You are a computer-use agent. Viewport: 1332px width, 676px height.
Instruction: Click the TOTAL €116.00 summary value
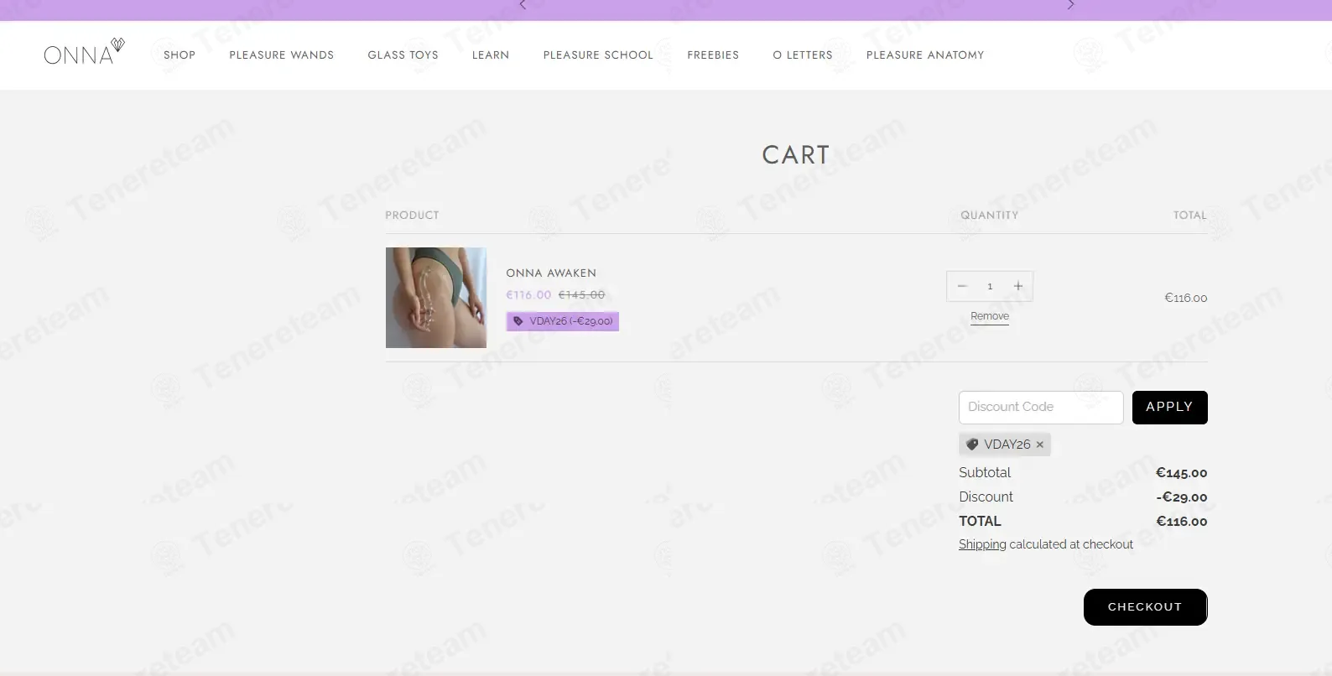point(1181,522)
